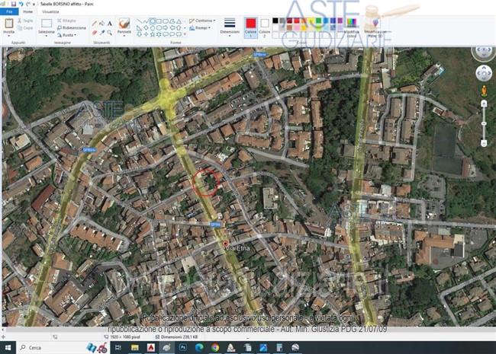Switch to the Visualizza tab
Viewport: 496px width, 354px height.
pyautogui.click(x=50, y=12)
